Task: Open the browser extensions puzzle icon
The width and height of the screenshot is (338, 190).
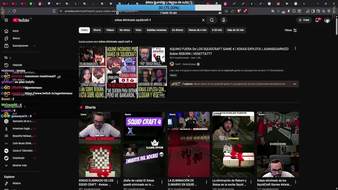Action: pos(294,11)
